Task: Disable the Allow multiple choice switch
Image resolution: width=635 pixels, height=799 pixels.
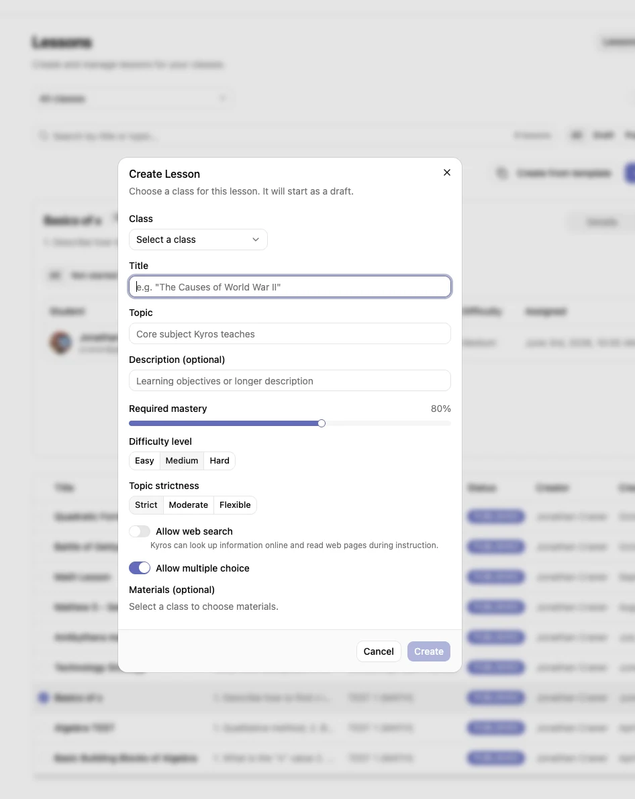Action: 139,568
